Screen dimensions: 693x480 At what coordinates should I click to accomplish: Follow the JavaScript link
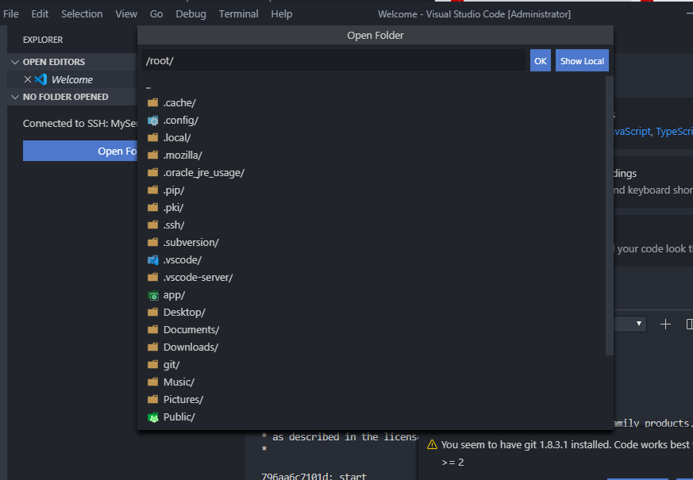[x=632, y=132]
